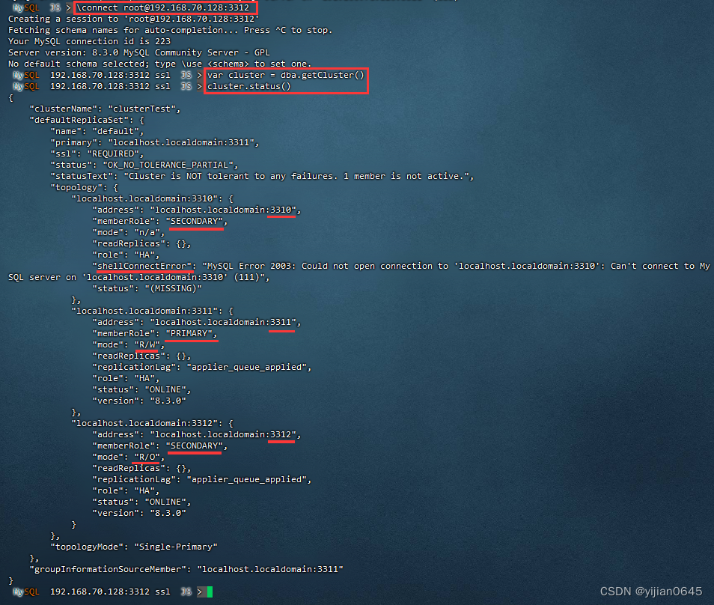Select the "Creating a session to" output line

pos(133,19)
